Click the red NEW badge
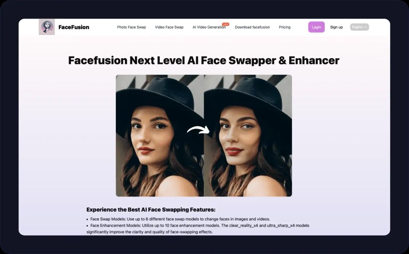The height and width of the screenshot is (254, 409). pyautogui.click(x=226, y=24)
